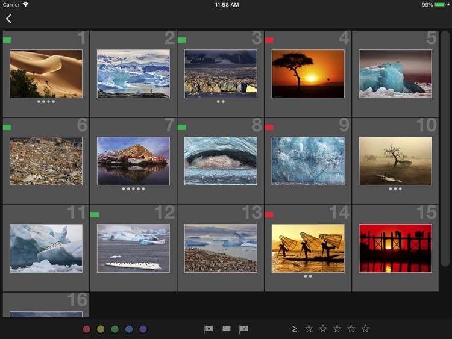This screenshot has height=339, width=452.
Task: Open partially visible photo 16 thumbnail
Action: 46,314
